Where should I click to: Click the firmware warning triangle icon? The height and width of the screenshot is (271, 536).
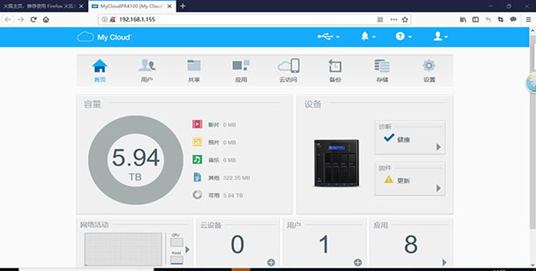click(389, 179)
